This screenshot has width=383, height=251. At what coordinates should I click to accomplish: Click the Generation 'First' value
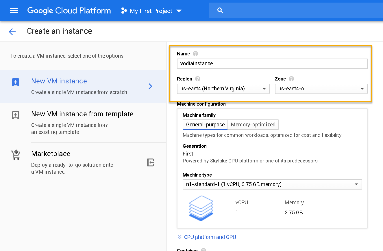tap(188, 154)
